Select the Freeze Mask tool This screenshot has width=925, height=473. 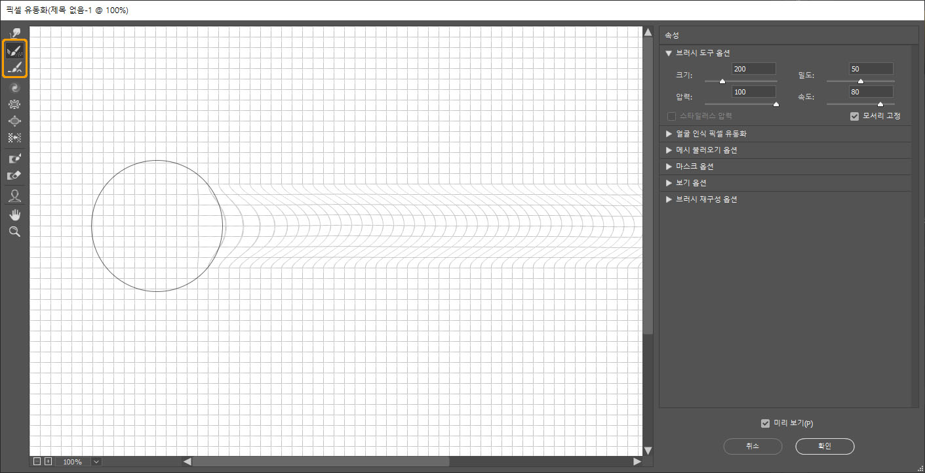[14, 158]
